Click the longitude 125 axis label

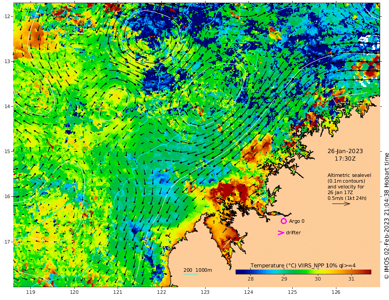click(x=292, y=292)
